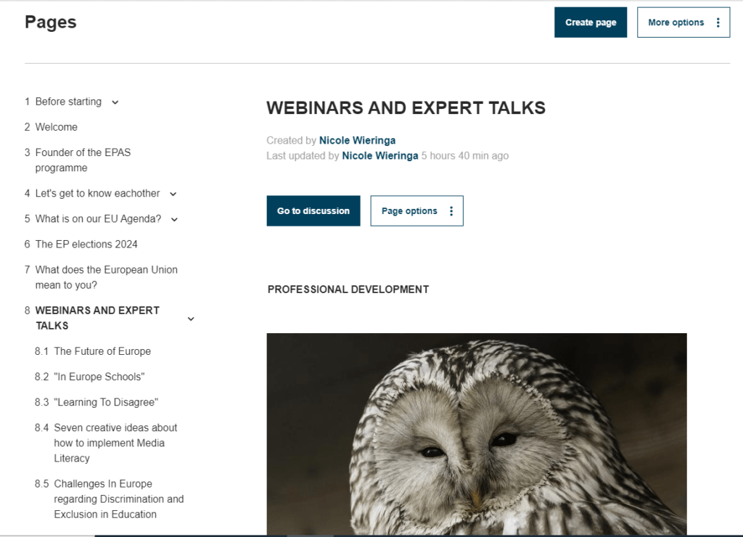Screen dimensions: 743x537
Task: Expand the Before starting chevron
Action: (115, 102)
